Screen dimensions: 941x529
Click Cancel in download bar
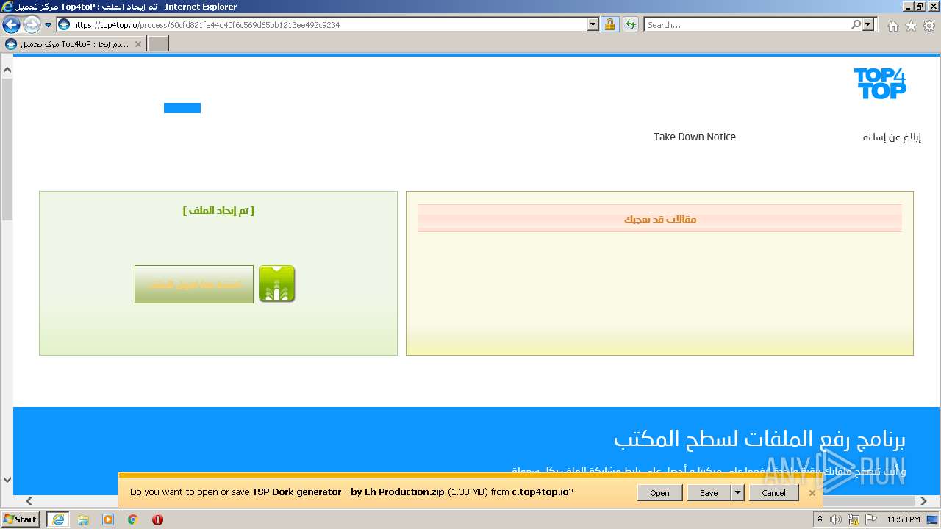pyautogui.click(x=773, y=493)
